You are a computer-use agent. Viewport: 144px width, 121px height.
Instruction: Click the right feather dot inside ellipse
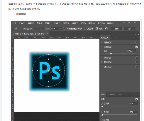pos(60,70)
